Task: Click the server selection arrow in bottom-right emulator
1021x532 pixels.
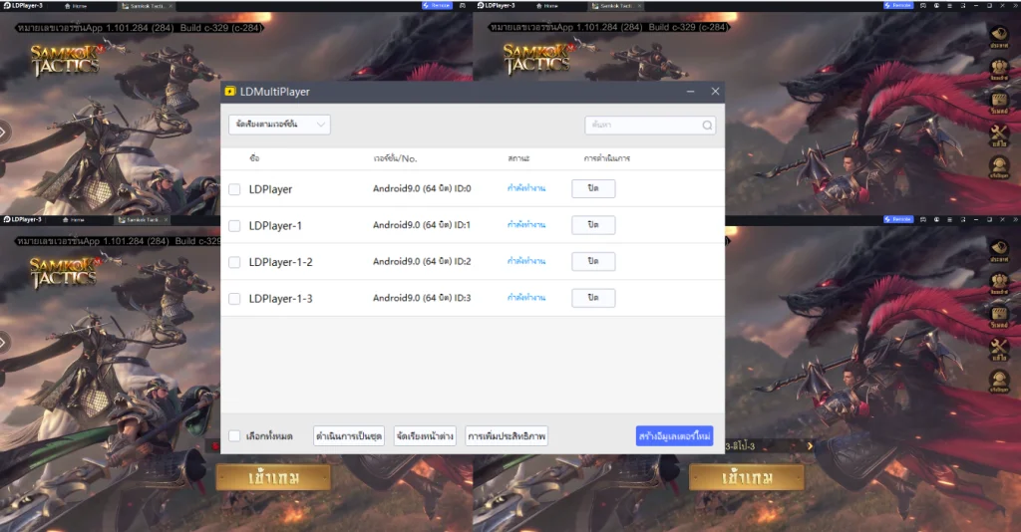Action: click(810, 446)
